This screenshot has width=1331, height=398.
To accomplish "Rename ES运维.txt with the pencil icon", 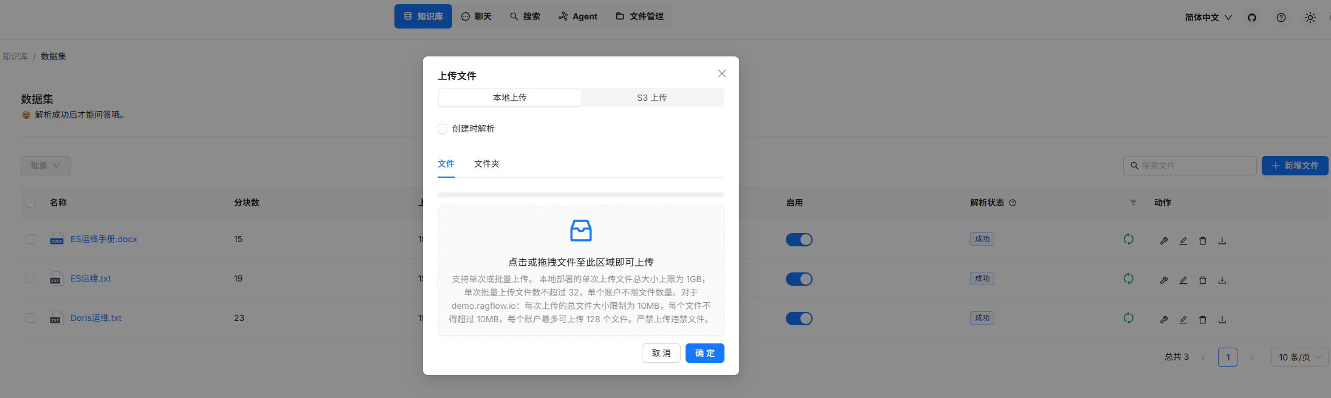I will [x=1183, y=280].
